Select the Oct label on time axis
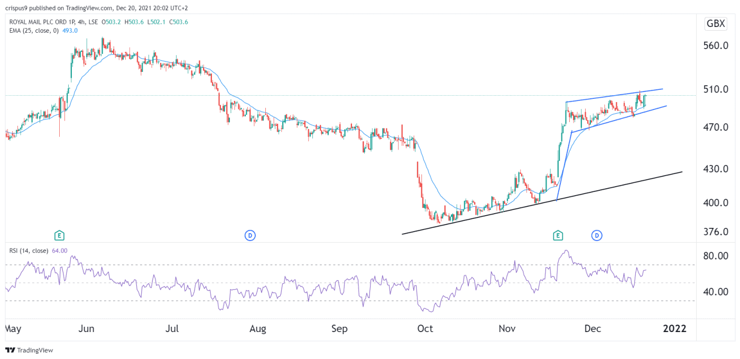 pyautogui.click(x=425, y=328)
